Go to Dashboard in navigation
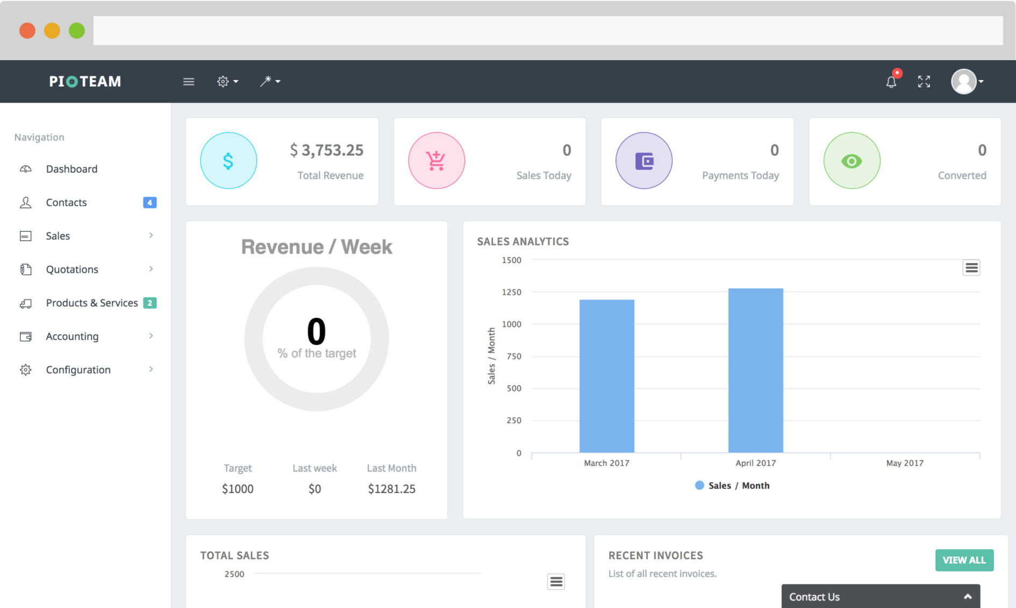The width and height of the screenshot is (1016, 608). (71, 169)
